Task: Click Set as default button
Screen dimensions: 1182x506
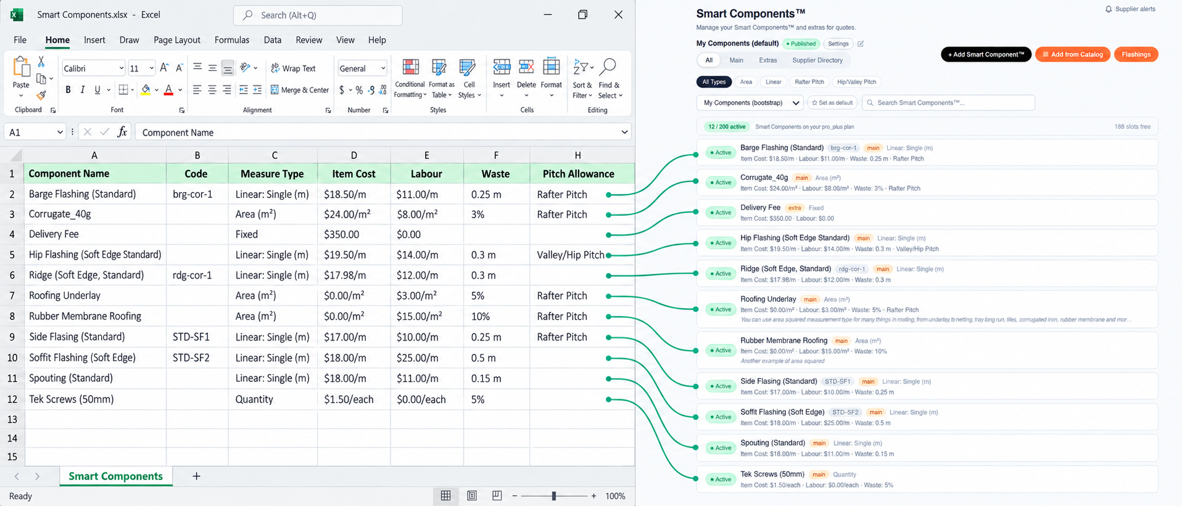Action: point(832,103)
